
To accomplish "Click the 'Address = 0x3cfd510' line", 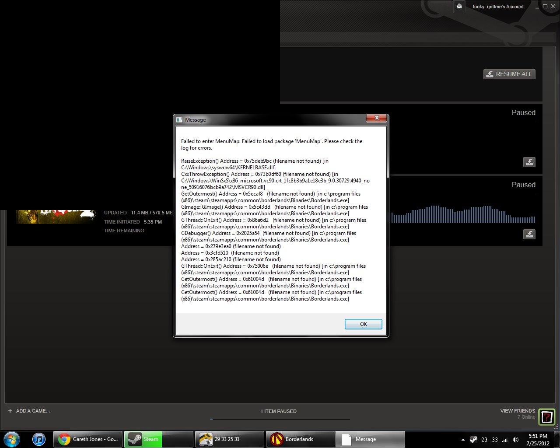I will tap(230, 253).
